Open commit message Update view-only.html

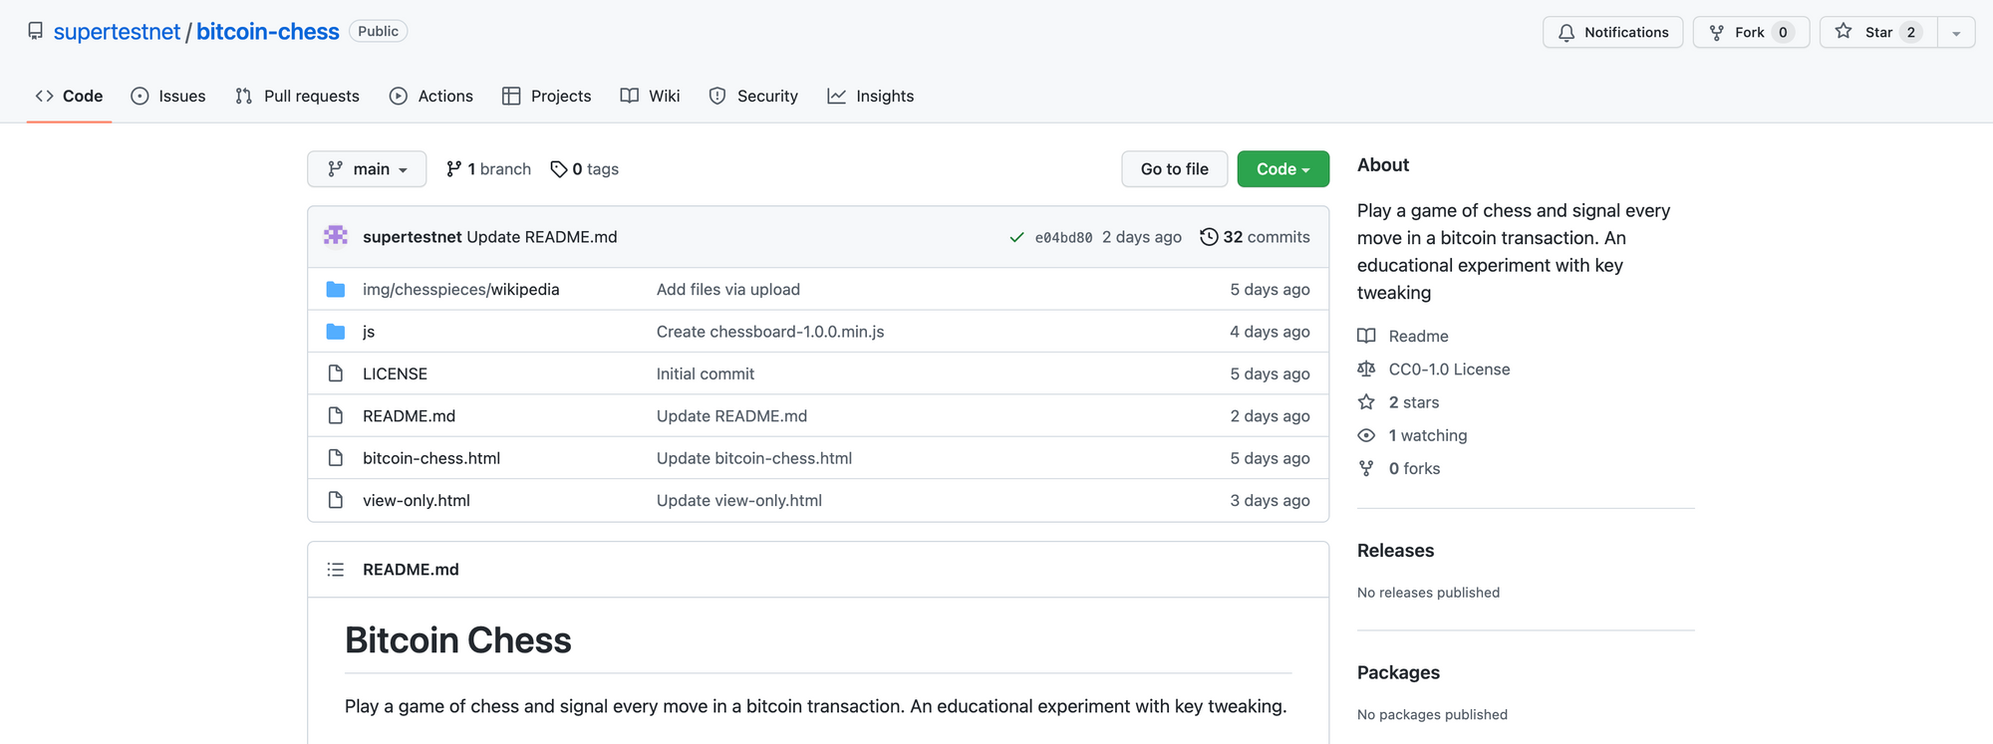click(x=739, y=500)
